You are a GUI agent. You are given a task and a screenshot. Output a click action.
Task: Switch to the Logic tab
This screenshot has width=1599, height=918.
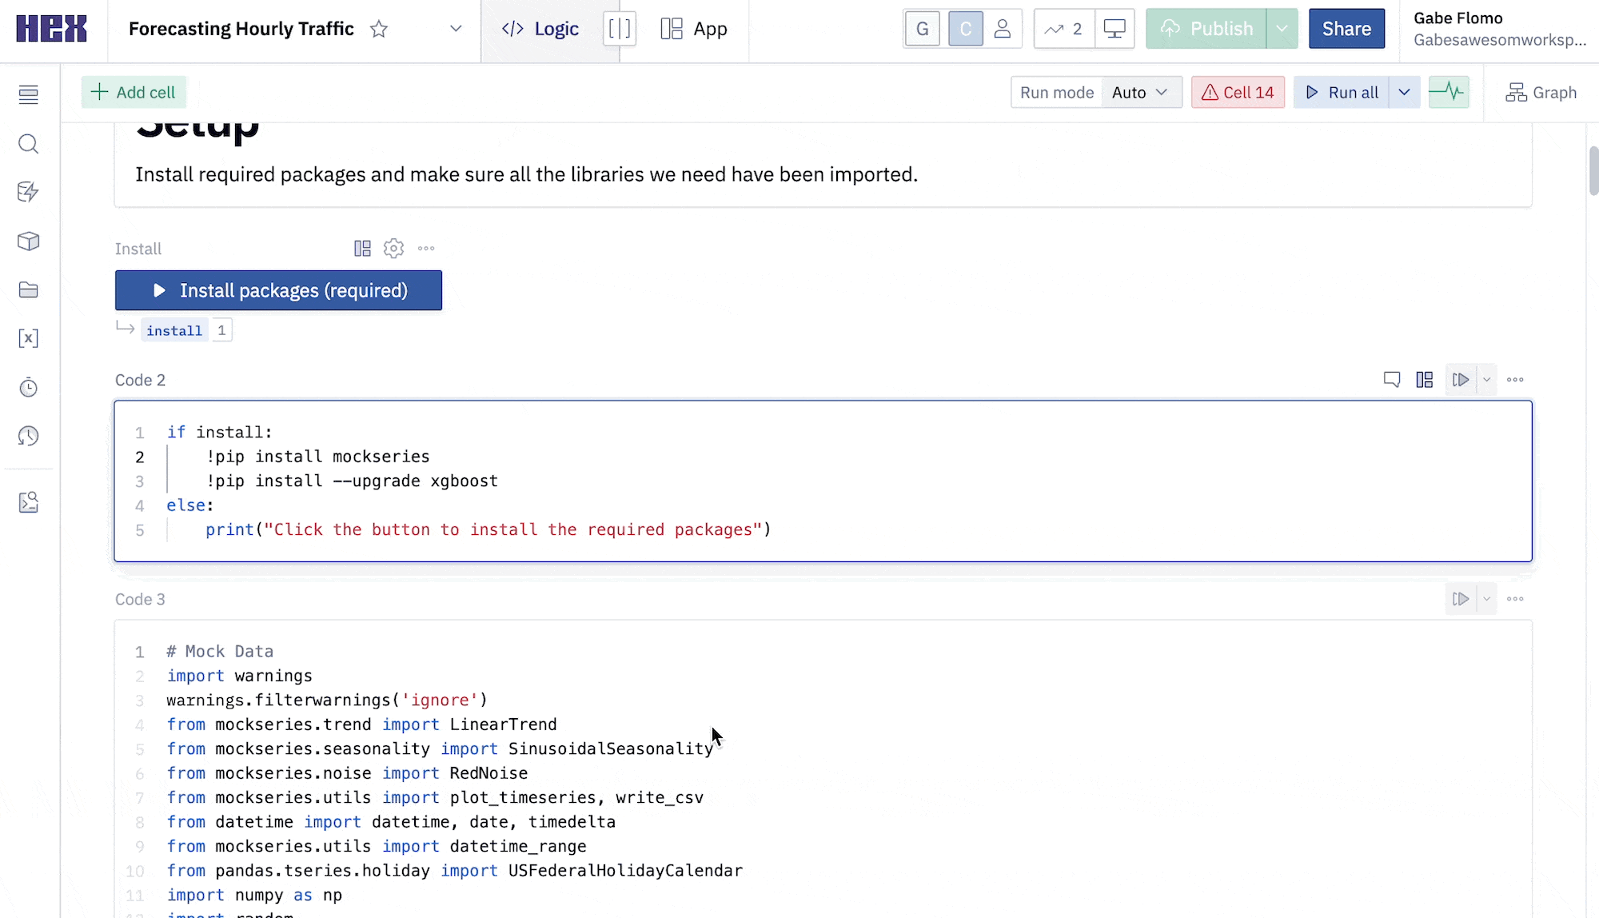point(540,30)
